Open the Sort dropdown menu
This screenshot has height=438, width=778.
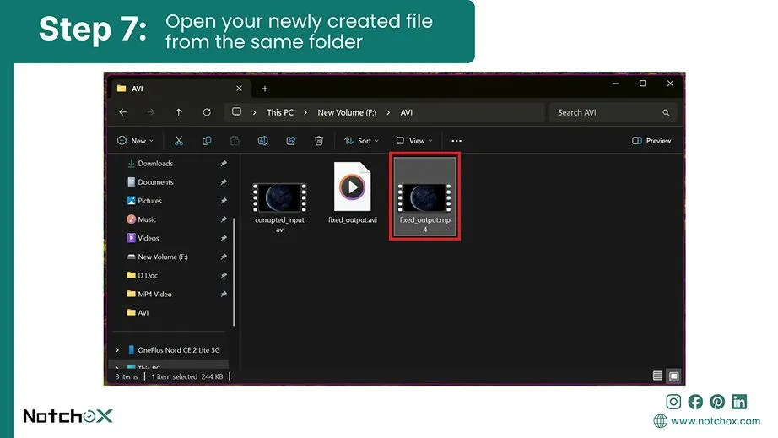click(x=361, y=141)
